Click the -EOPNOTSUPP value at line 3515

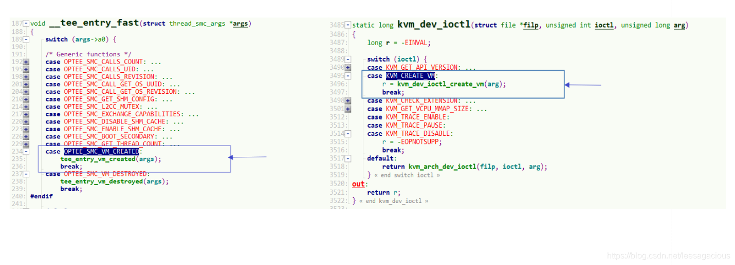click(419, 142)
